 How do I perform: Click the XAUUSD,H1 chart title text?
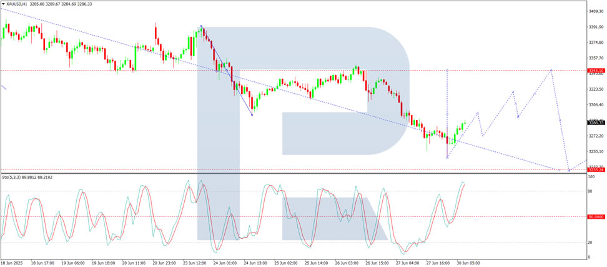(16, 4)
